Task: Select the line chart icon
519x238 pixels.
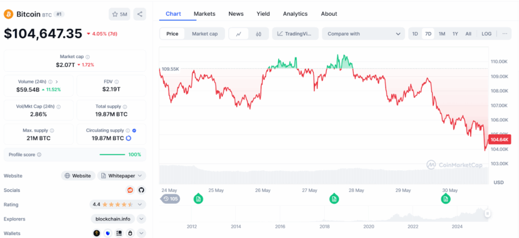Action: (x=238, y=34)
